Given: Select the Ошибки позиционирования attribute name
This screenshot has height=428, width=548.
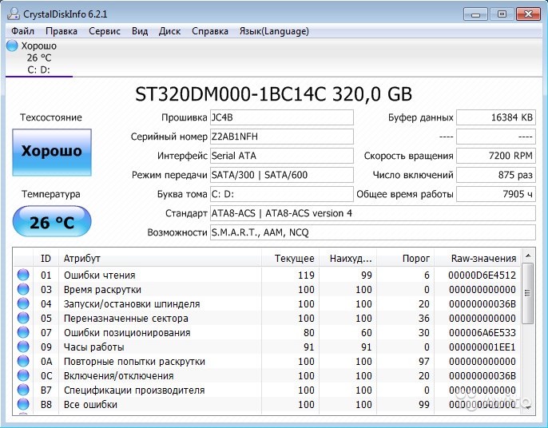Looking at the screenshot, I should [127, 333].
